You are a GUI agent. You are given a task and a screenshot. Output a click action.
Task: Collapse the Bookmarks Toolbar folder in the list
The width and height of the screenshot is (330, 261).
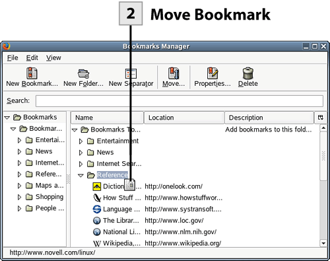(x=75, y=130)
